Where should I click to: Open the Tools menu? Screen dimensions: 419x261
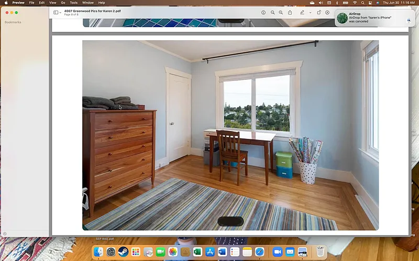coord(74,3)
